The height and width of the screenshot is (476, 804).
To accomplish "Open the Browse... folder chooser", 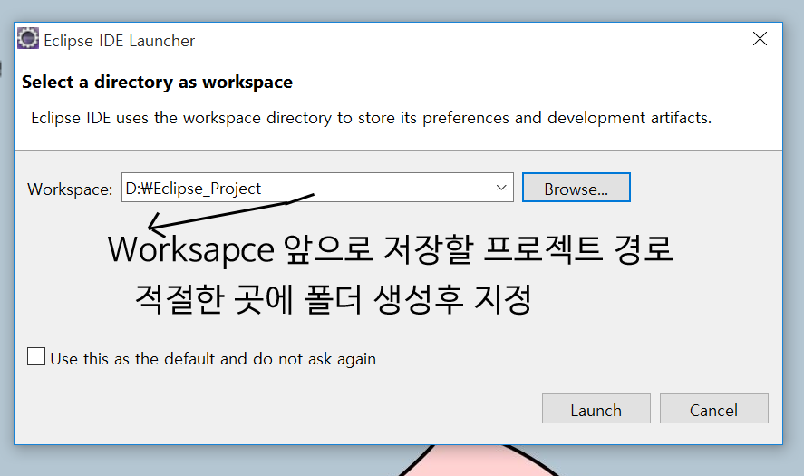I will click(576, 188).
